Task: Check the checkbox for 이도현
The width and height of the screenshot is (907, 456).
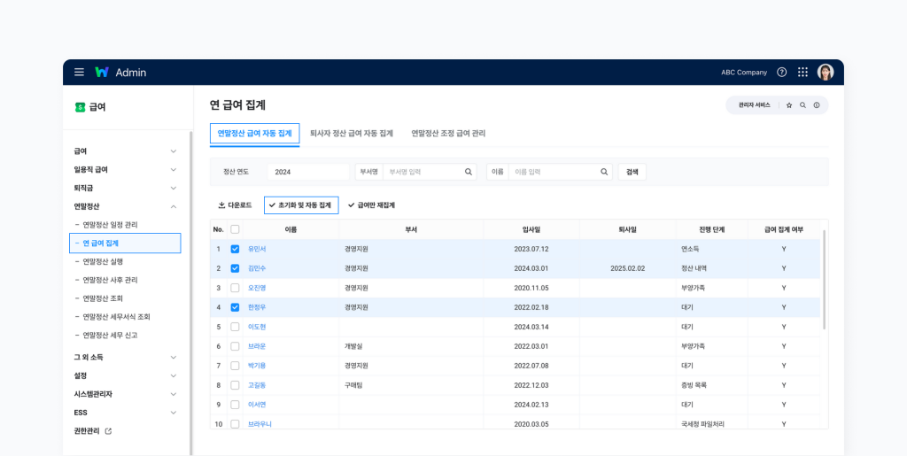Action: click(x=235, y=327)
